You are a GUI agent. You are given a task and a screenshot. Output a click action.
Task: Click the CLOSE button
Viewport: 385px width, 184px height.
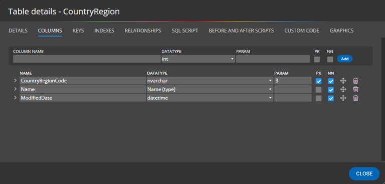(364, 173)
